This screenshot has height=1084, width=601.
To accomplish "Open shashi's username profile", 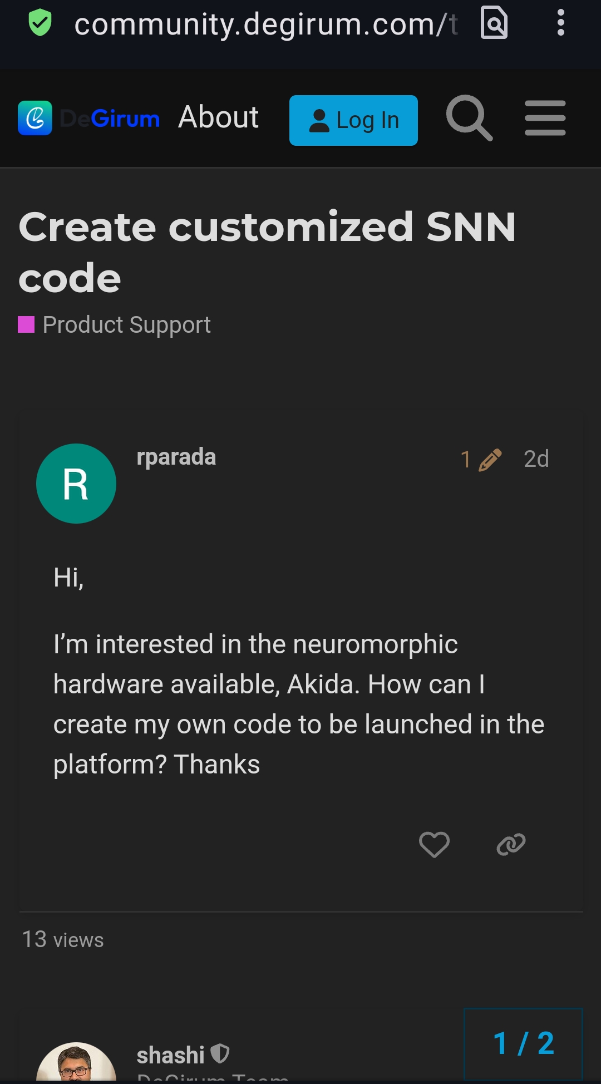I will (x=170, y=1055).
